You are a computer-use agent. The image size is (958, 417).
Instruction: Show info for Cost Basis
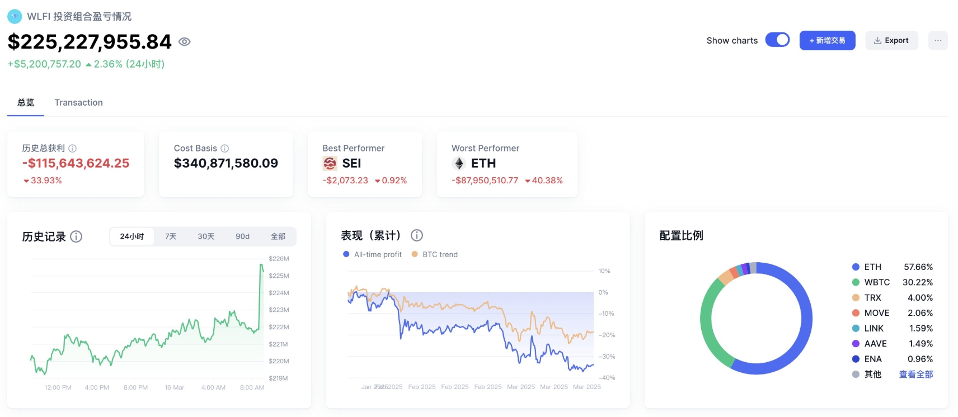(x=225, y=148)
